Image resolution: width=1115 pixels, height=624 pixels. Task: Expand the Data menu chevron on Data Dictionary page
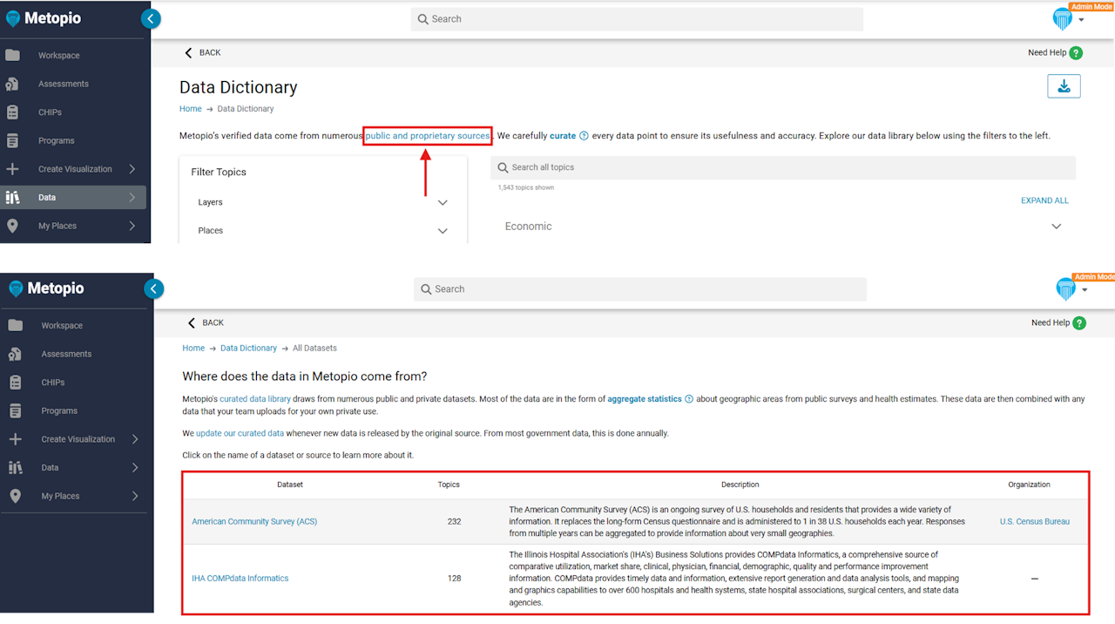(x=132, y=198)
